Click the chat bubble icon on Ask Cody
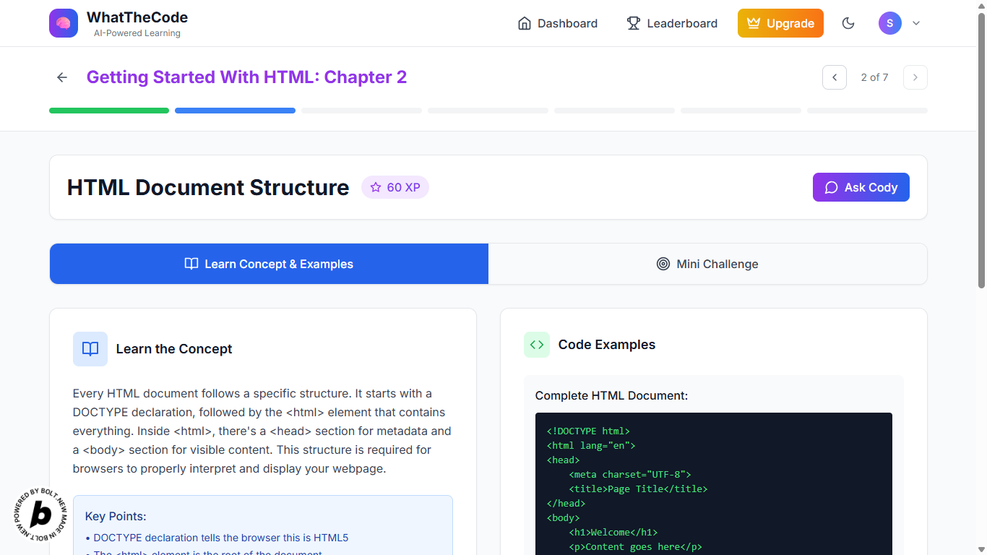987x555 pixels. click(x=831, y=187)
